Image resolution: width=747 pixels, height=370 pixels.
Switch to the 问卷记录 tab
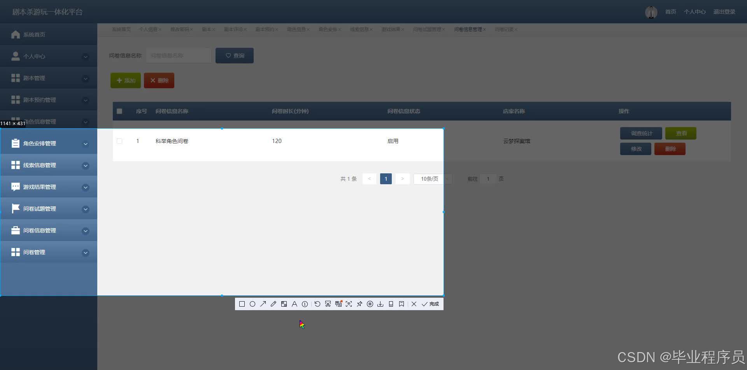[x=504, y=30]
